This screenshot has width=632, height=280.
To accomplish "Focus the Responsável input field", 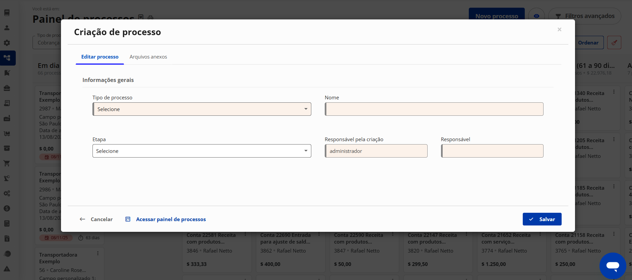I will pos(492,151).
